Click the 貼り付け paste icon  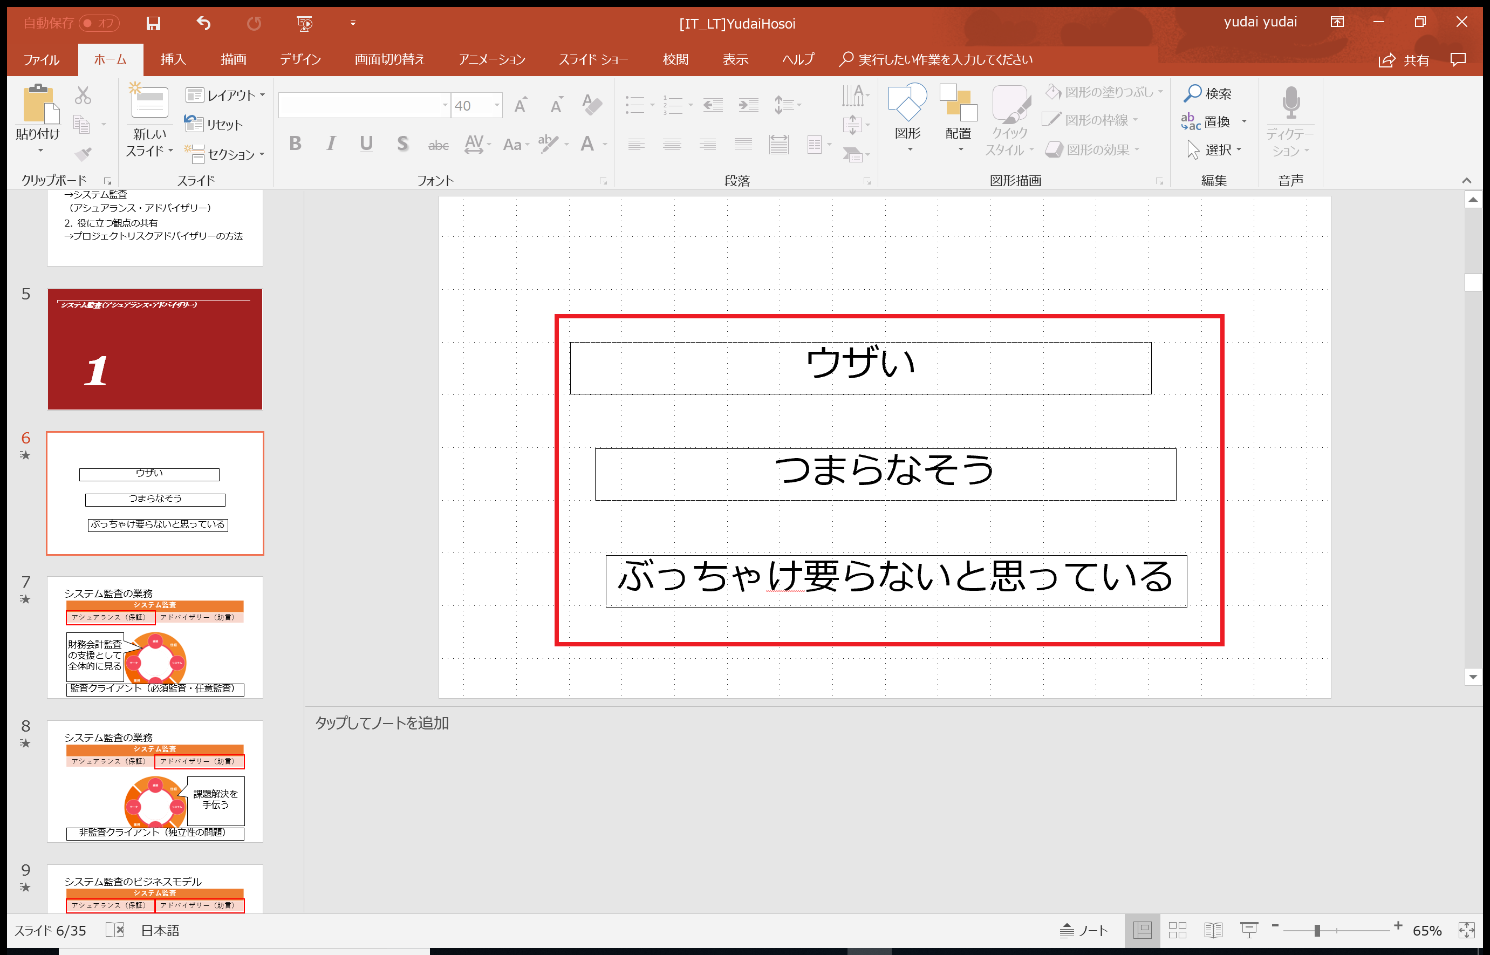pyautogui.click(x=40, y=103)
